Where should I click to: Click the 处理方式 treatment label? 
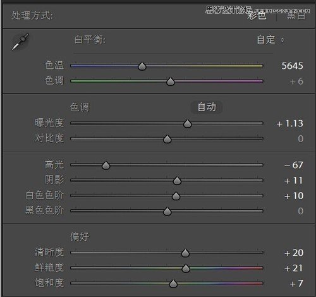(x=32, y=15)
